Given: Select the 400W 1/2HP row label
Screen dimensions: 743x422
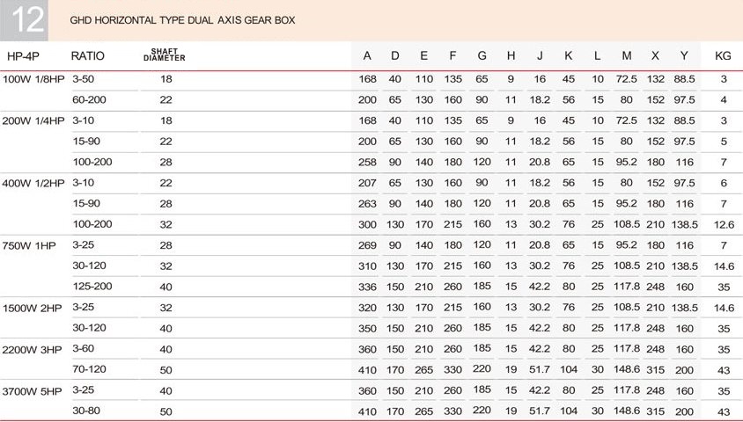Looking at the screenshot, I should (x=33, y=183).
